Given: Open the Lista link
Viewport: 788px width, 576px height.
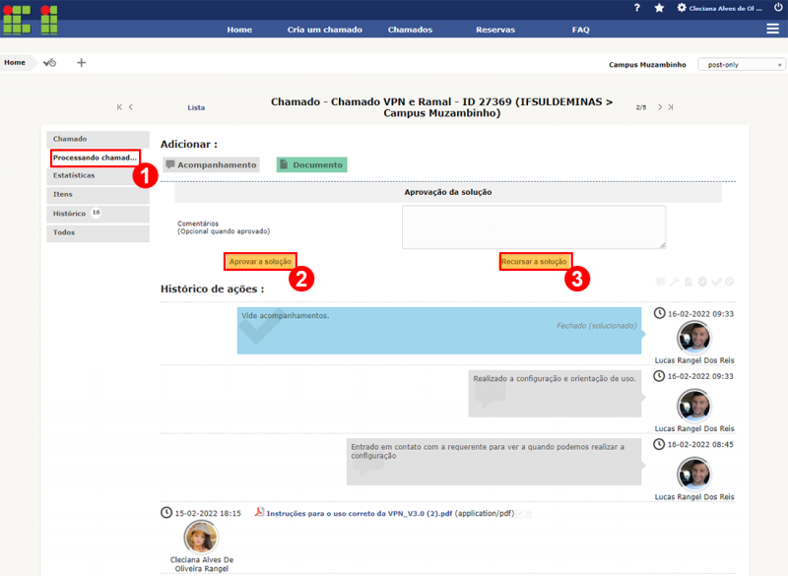Looking at the screenshot, I should coord(196,107).
